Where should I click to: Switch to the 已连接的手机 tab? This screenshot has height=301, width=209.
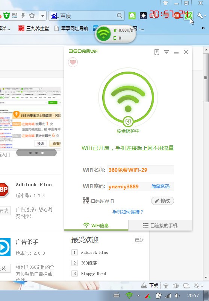click(x=160, y=225)
